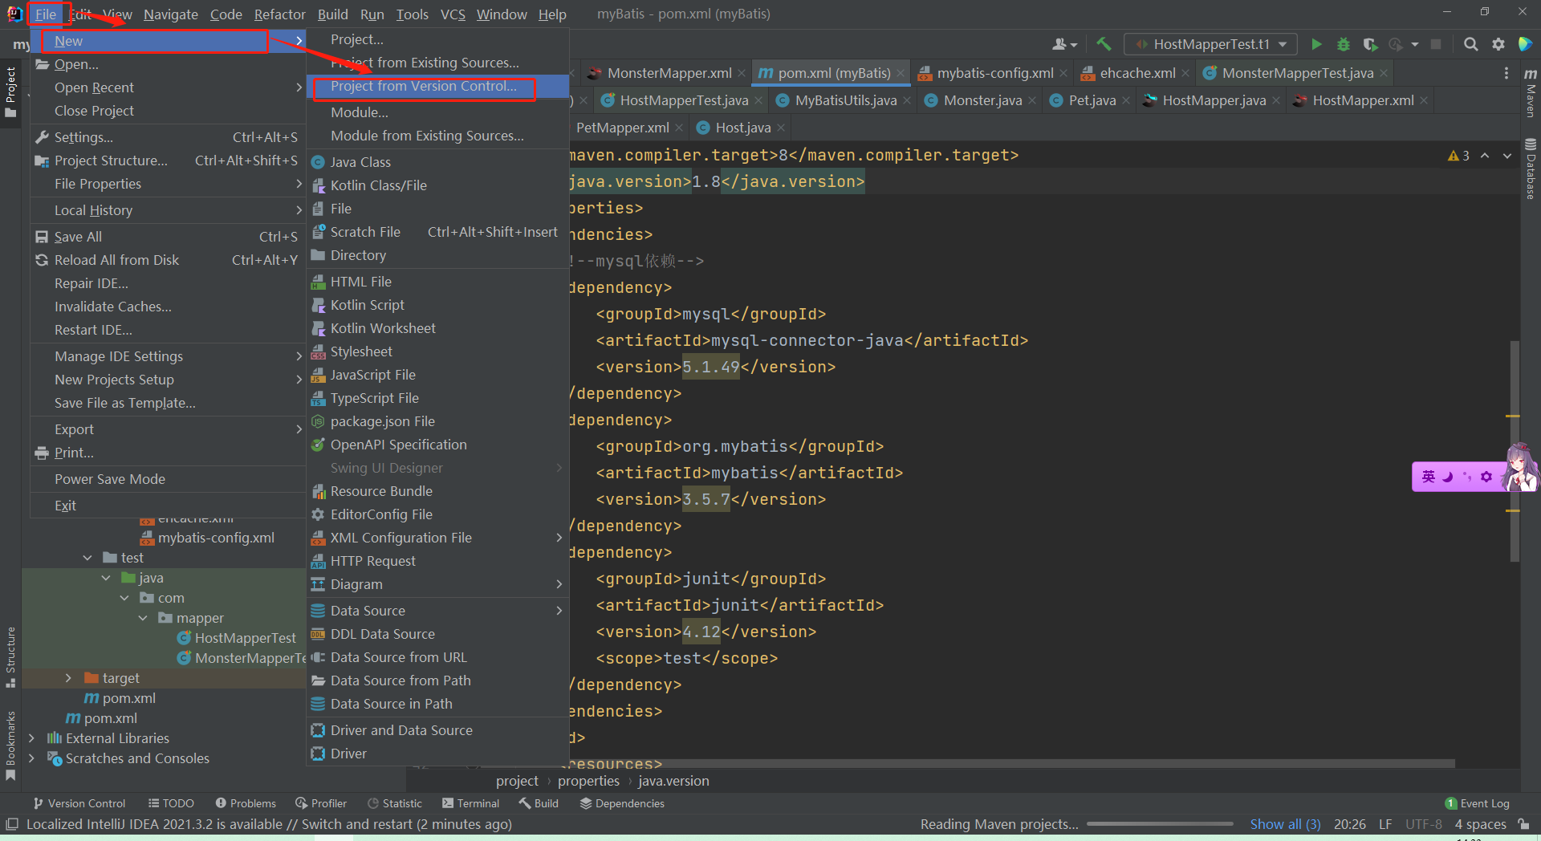The image size is (1541, 841).
Task: Create a new Scratch File
Action: (437, 232)
